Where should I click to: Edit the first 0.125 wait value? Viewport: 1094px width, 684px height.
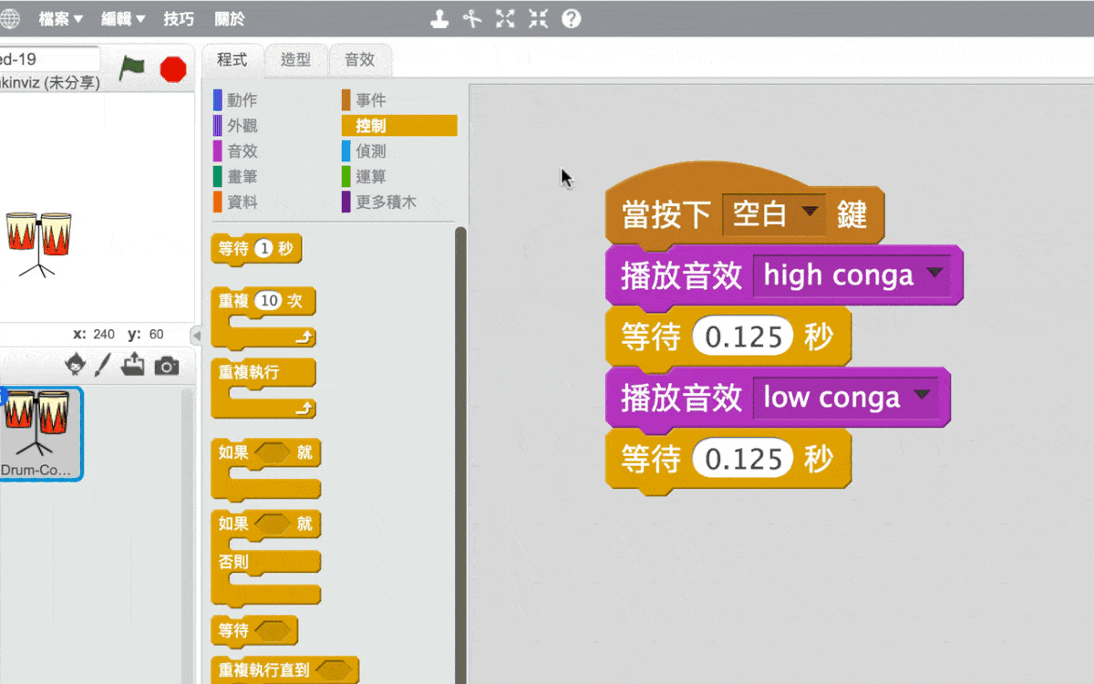743,337
